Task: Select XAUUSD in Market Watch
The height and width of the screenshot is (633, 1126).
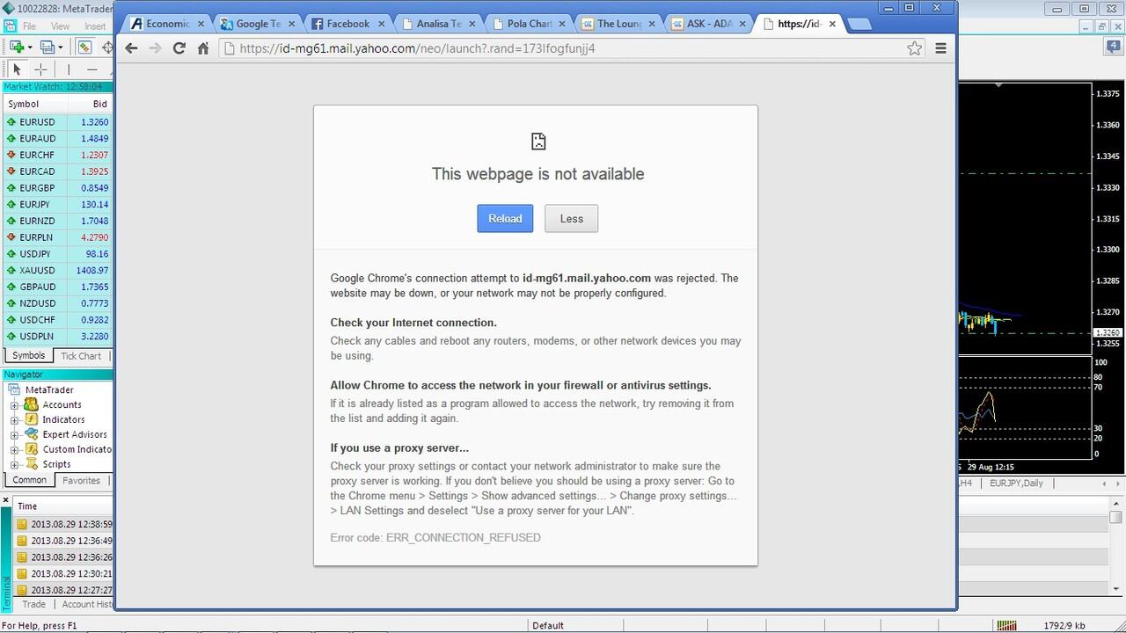Action: pos(58,271)
